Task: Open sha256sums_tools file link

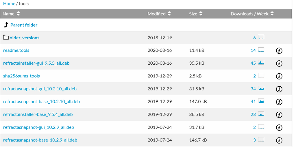Action: click(x=21, y=76)
